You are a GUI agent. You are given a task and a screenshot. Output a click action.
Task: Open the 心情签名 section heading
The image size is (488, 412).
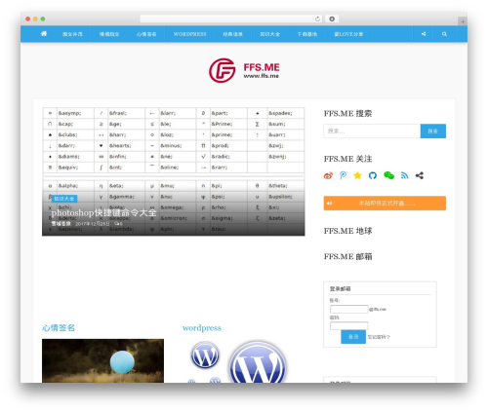coord(59,327)
